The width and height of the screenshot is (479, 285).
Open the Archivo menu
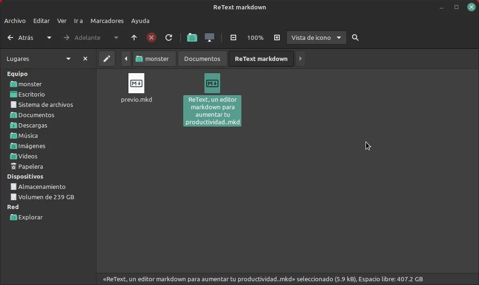click(15, 21)
